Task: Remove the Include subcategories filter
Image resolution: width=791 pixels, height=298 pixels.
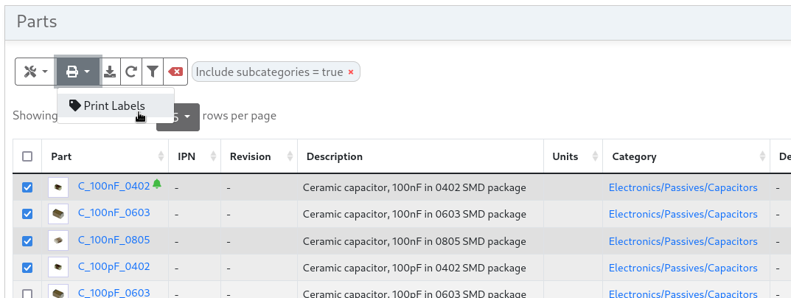Action: [351, 72]
